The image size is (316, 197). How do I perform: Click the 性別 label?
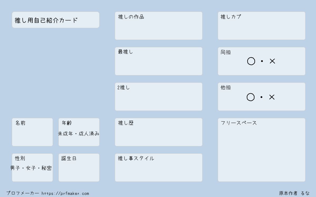coord(20,158)
